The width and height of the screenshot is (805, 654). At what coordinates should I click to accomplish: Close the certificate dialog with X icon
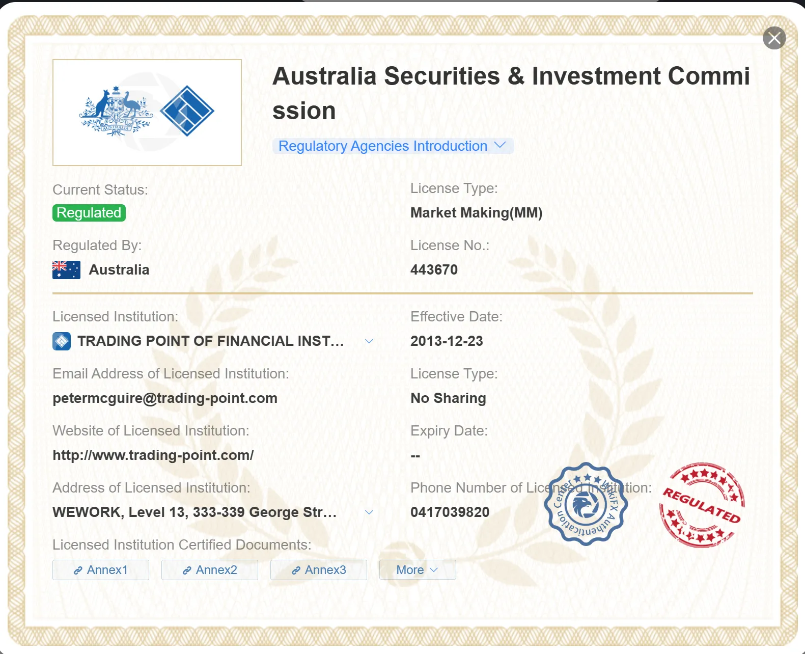click(774, 38)
